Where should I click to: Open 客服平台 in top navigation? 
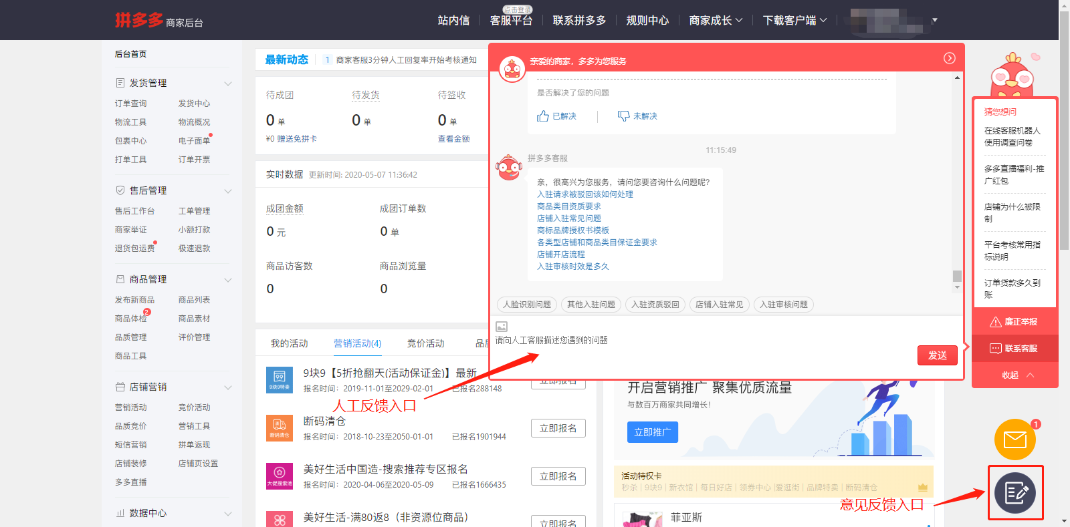[511, 21]
